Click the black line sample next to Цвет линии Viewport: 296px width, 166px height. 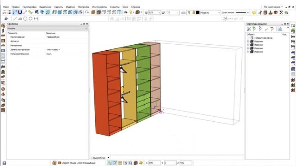pyautogui.click(x=241, y=12)
